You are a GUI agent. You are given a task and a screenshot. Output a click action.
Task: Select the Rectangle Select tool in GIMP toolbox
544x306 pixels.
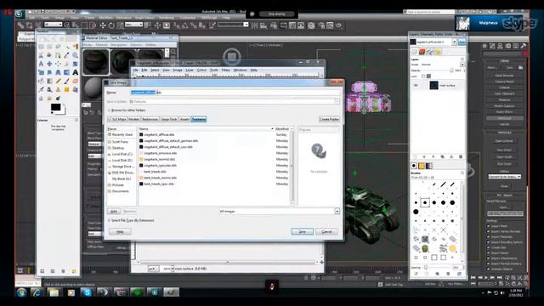point(41,46)
